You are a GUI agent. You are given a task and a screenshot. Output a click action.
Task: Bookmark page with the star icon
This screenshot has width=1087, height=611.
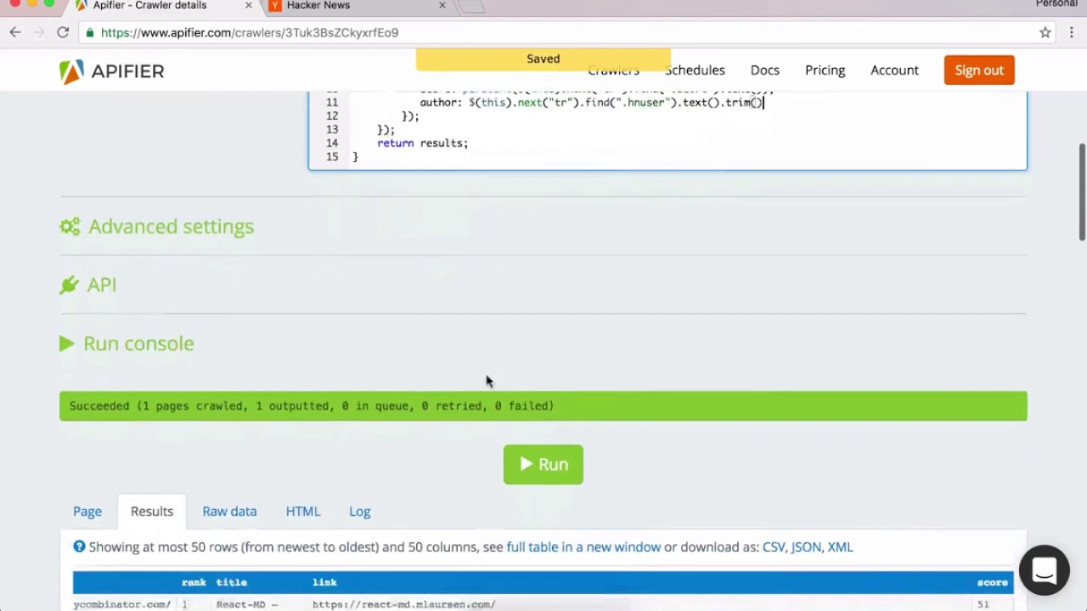[x=1045, y=32]
